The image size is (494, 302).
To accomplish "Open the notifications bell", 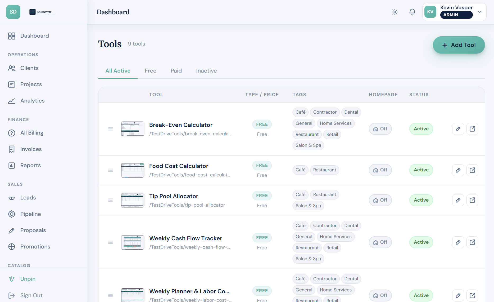I will tap(412, 12).
